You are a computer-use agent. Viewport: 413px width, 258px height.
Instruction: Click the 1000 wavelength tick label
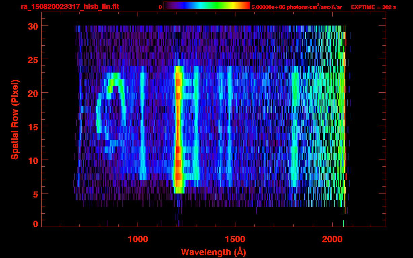click(138, 239)
